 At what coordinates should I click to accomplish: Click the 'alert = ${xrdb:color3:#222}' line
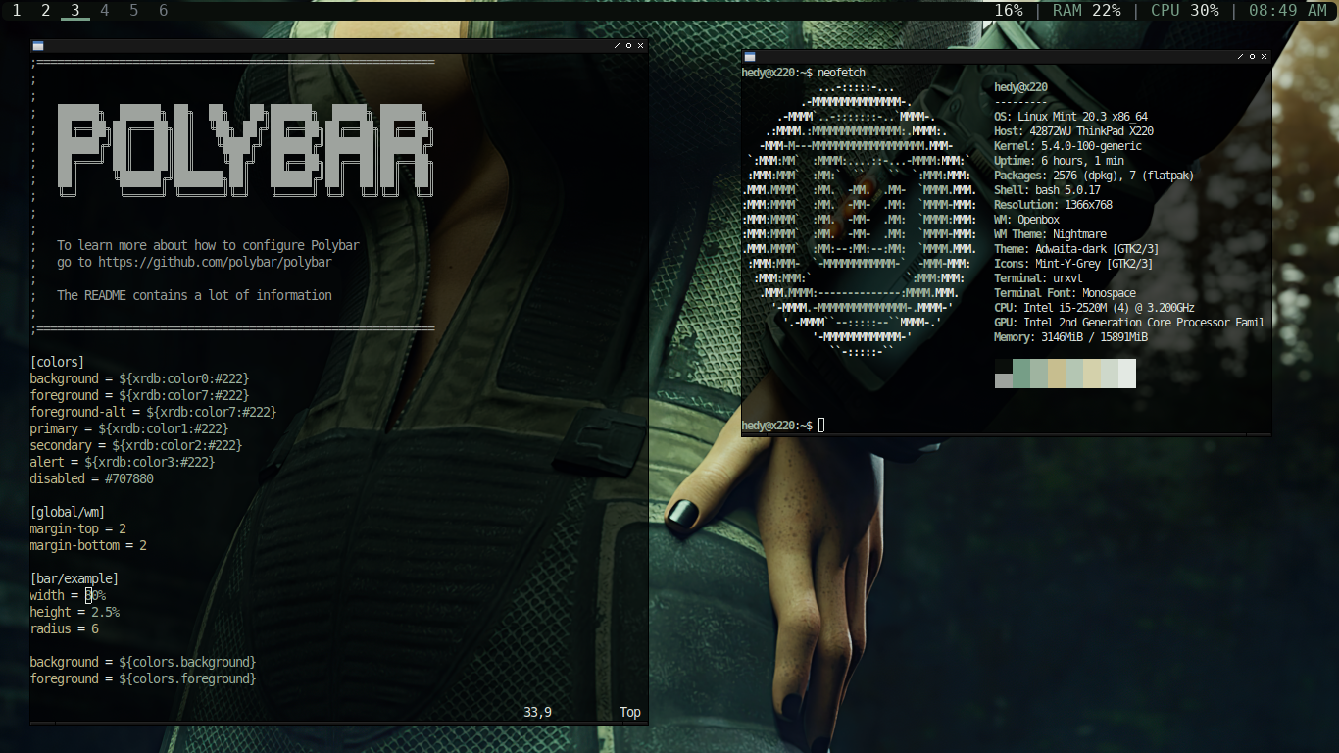123,462
